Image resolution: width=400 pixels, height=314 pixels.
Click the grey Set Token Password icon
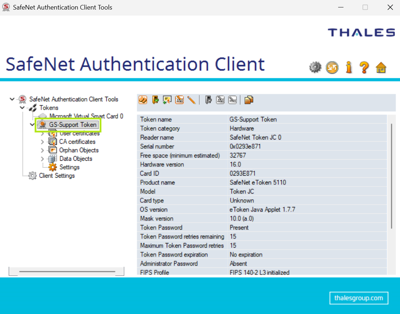click(233, 100)
